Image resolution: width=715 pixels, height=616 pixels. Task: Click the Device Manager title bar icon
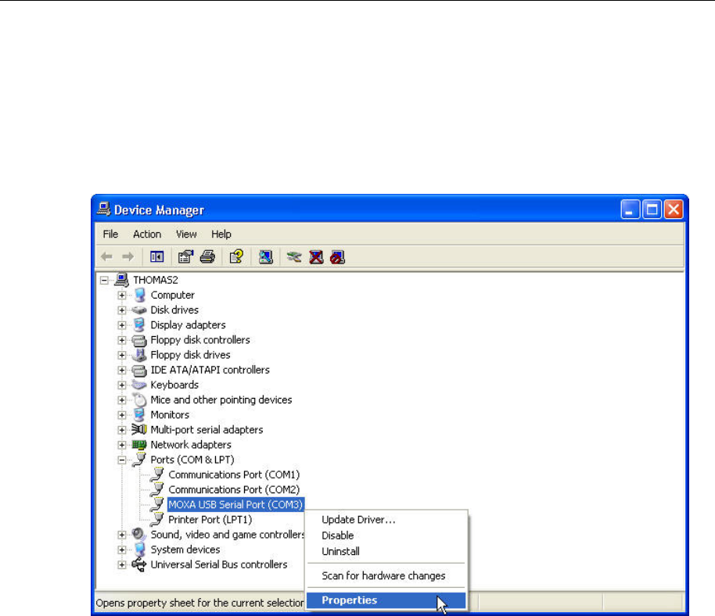click(x=104, y=210)
